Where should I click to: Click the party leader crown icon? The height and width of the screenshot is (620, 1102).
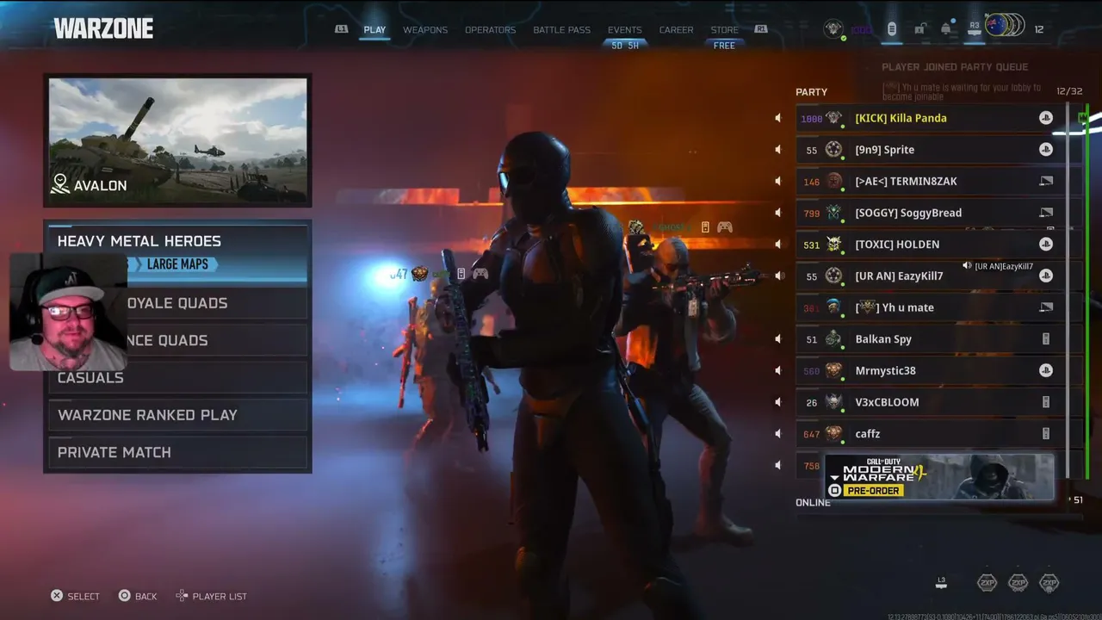[1083, 117]
